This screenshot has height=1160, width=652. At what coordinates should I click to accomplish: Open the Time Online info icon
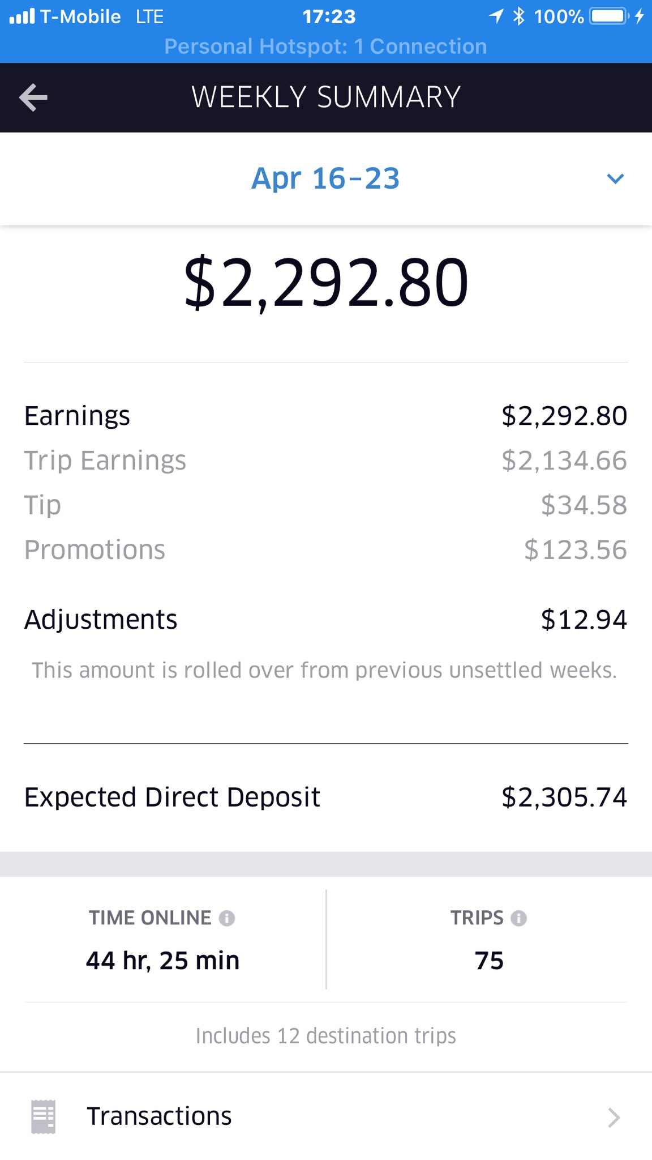click(x=227, y=918)
